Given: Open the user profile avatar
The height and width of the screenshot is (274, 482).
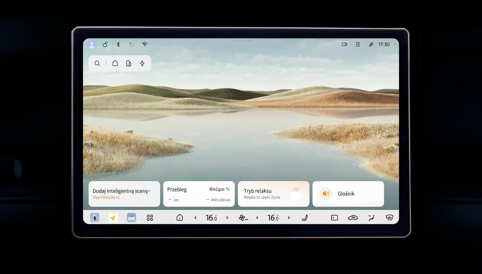Looking at the screenshot, I should pos(92,45).
